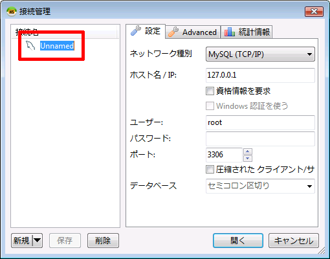Image resolution: width=330 pixels, height=259 pixels.
Task: Open the データベース セミコロン区切り dropdown
Action: pos(260,186)
